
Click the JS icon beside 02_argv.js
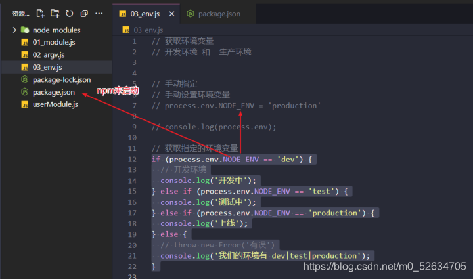click(x=25, y=55)
